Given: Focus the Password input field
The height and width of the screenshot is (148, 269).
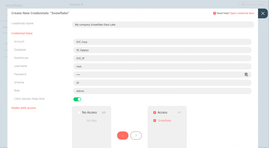Looking at the screenshot, I should tap(158, 75).
